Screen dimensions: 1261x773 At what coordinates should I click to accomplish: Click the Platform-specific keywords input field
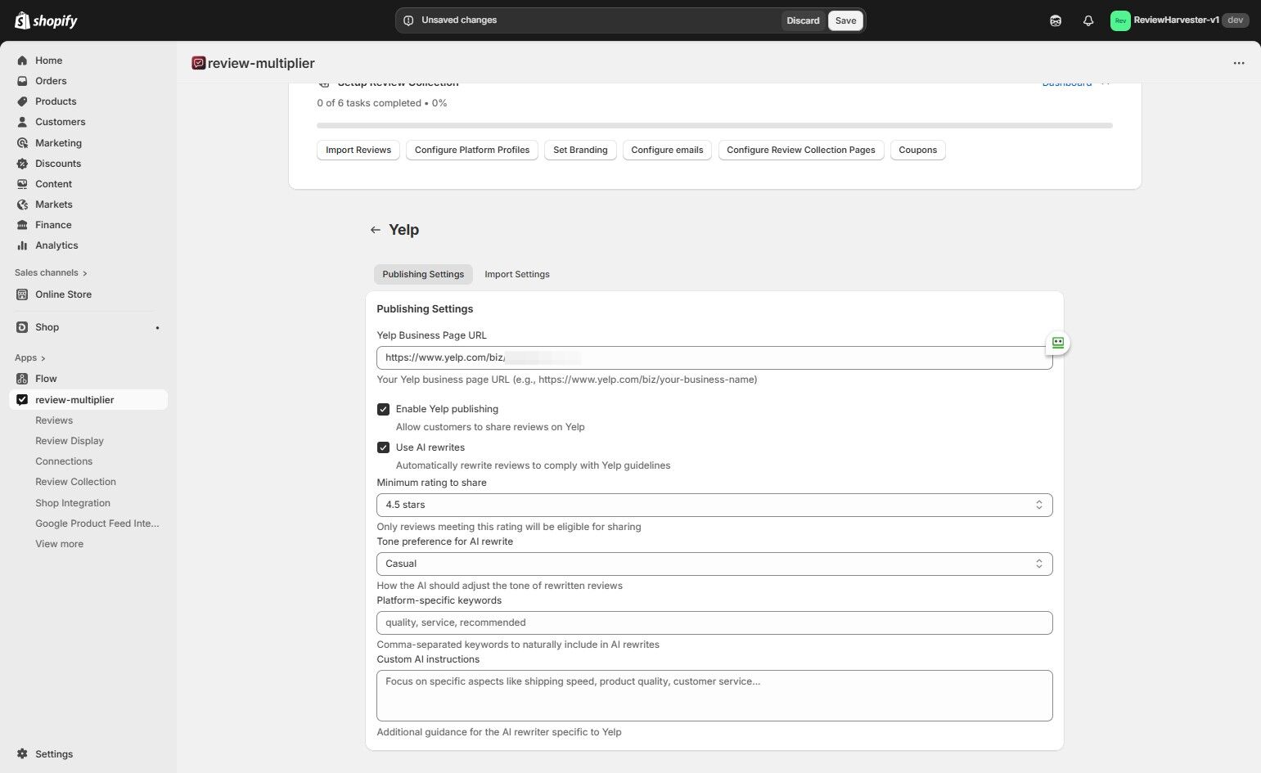tap(714, 622)
